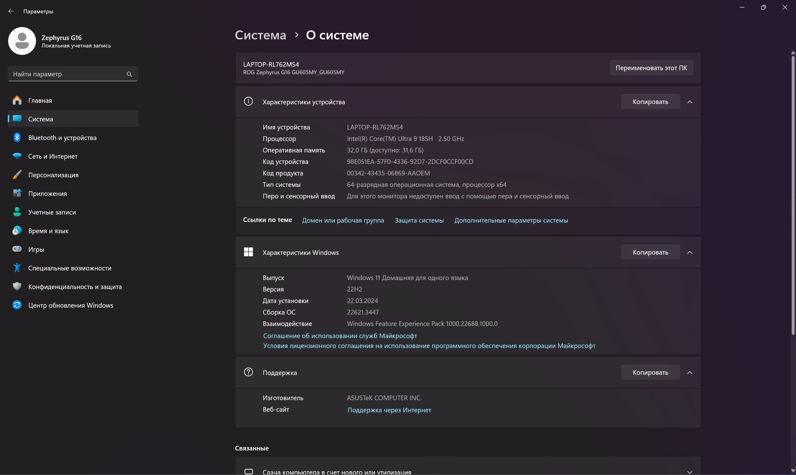
Task: Click the user avatar picture
Action: (22, 41)
